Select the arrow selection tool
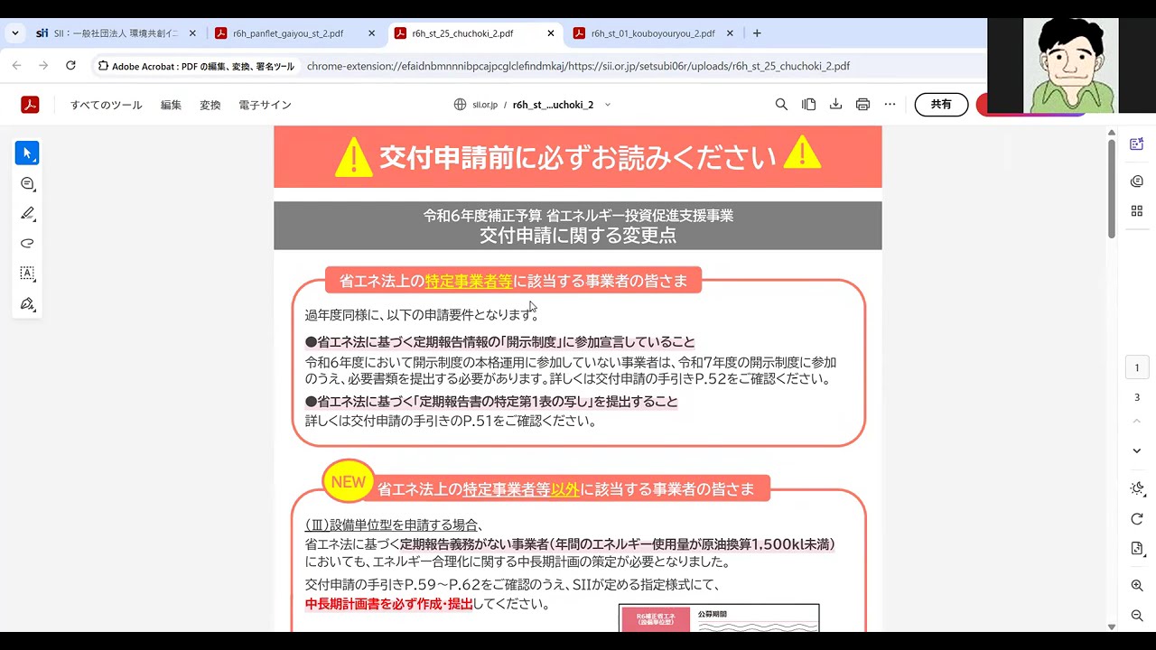This screenshot has width=1156, height=650. tap(27, 153)
